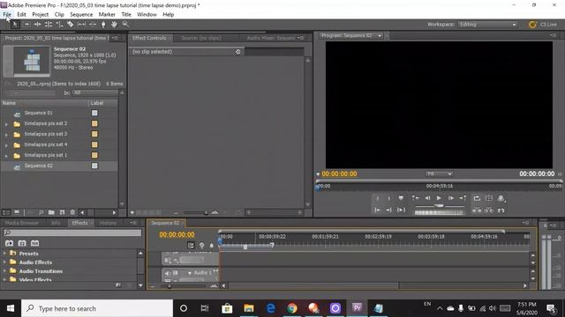Viewport: 565px width, 317px height.
Task: Select the Track Select tool
Action: pos(26,25)
